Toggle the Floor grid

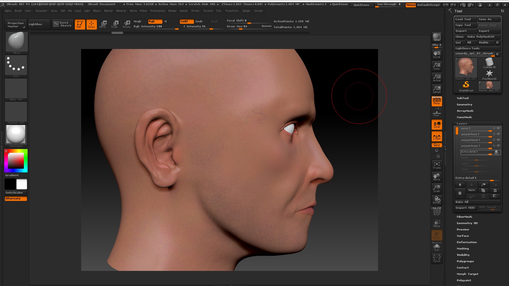[437, 113]
